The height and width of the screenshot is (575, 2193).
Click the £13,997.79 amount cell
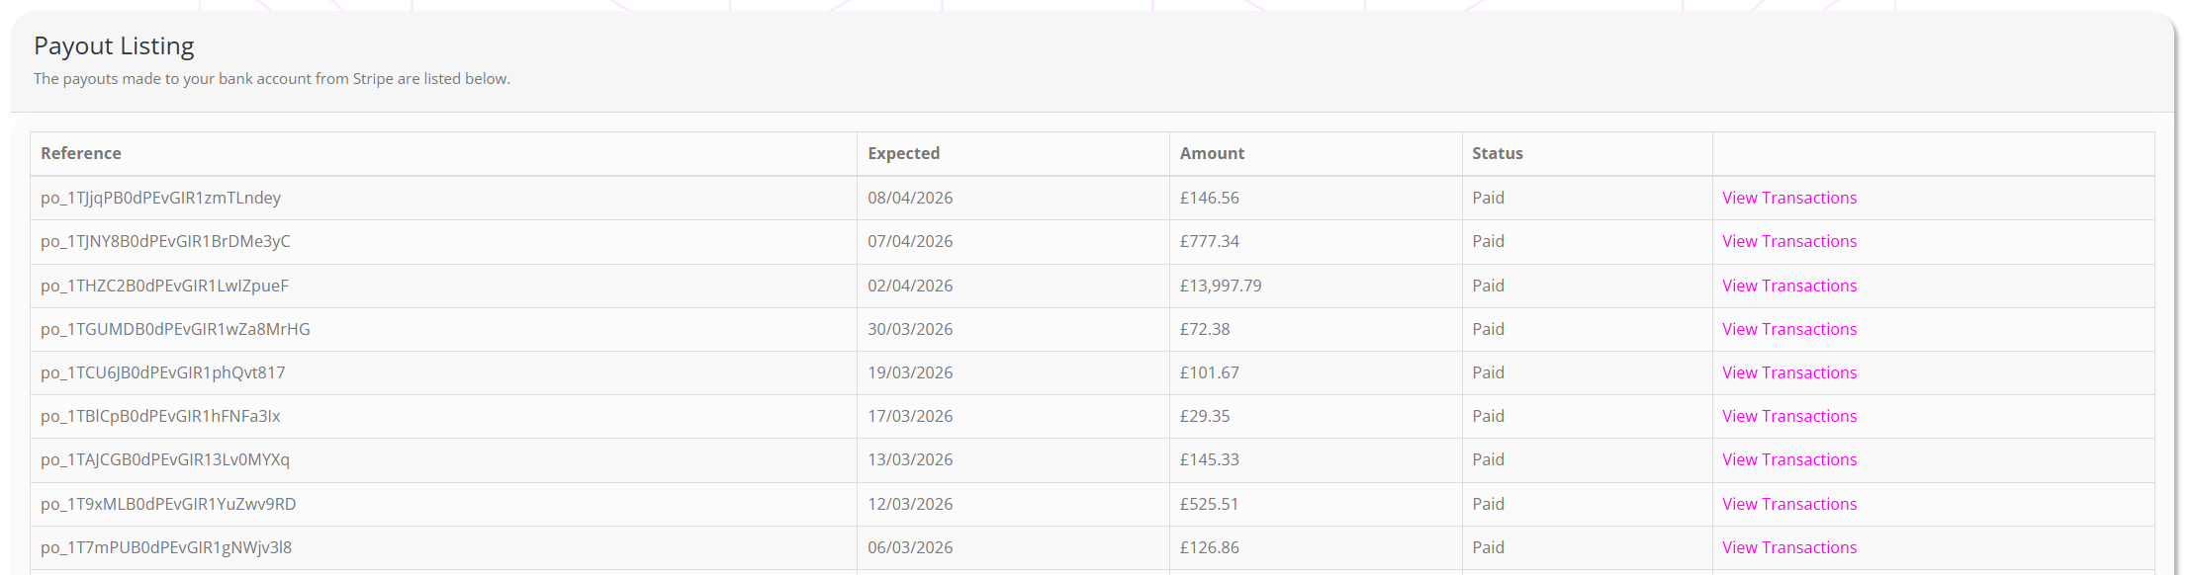pyautogui.click(x=1220, y=286)
